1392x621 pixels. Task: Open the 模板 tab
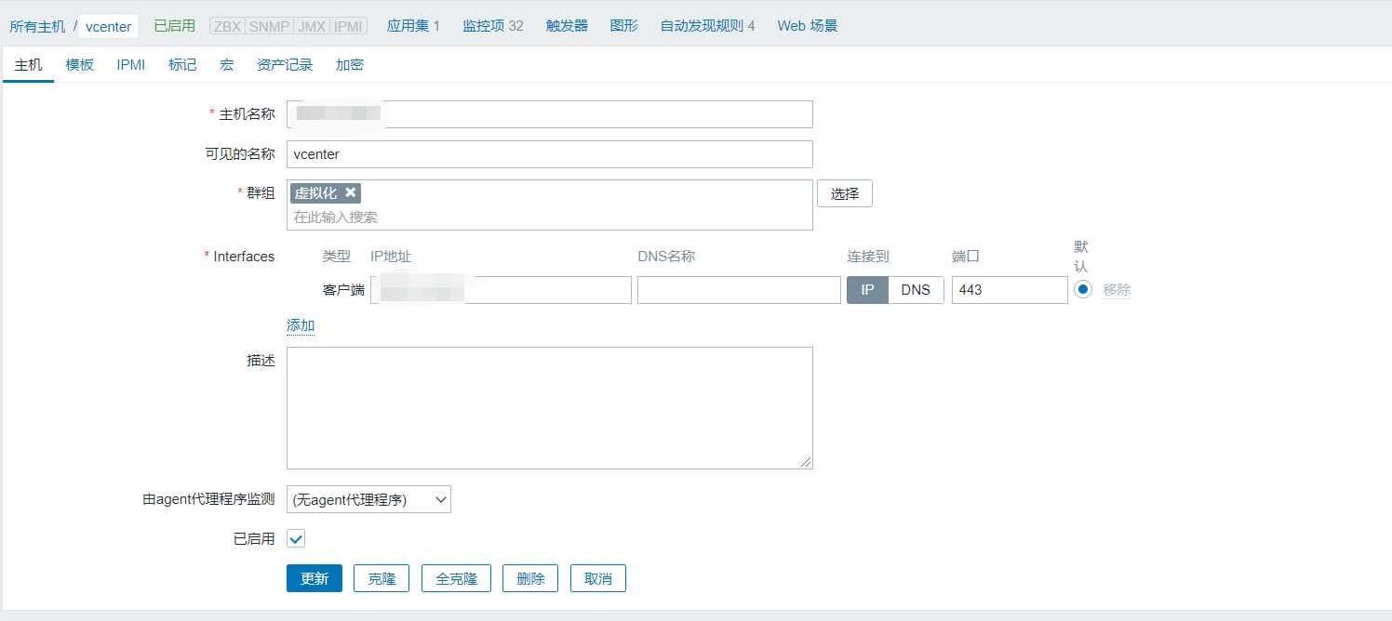[79, 65]
